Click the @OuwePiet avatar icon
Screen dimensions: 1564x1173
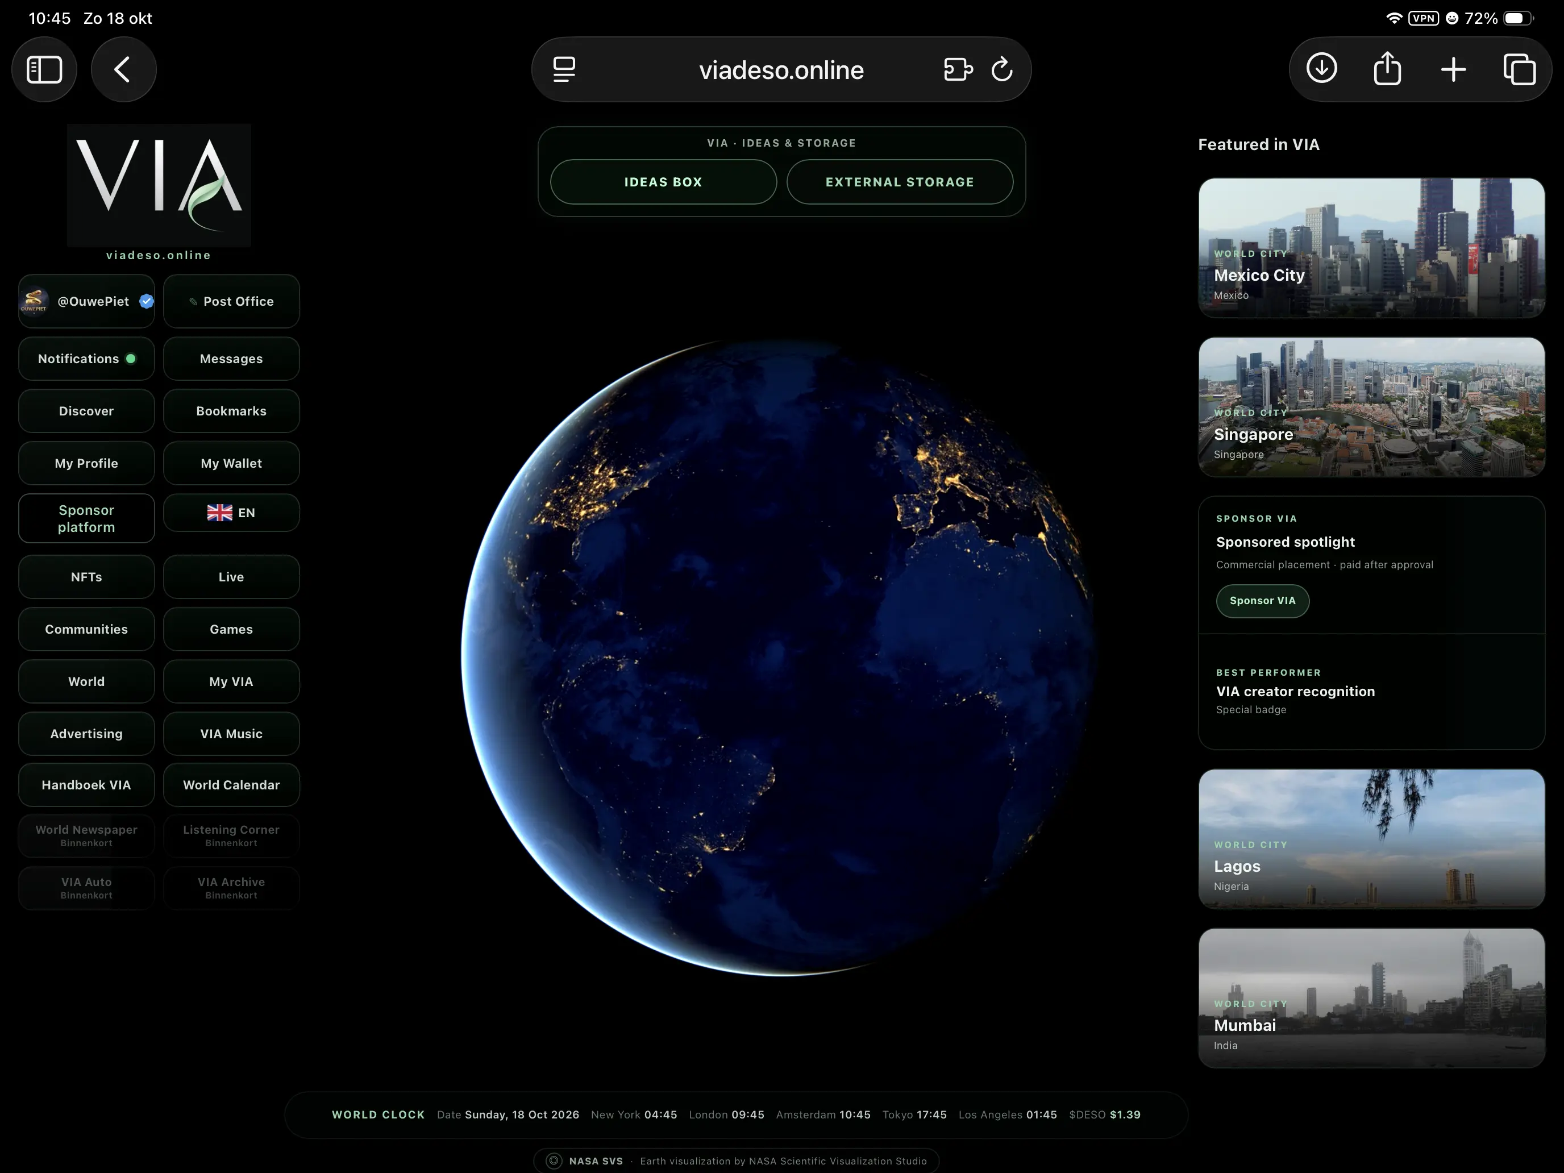tap(34, 301)
